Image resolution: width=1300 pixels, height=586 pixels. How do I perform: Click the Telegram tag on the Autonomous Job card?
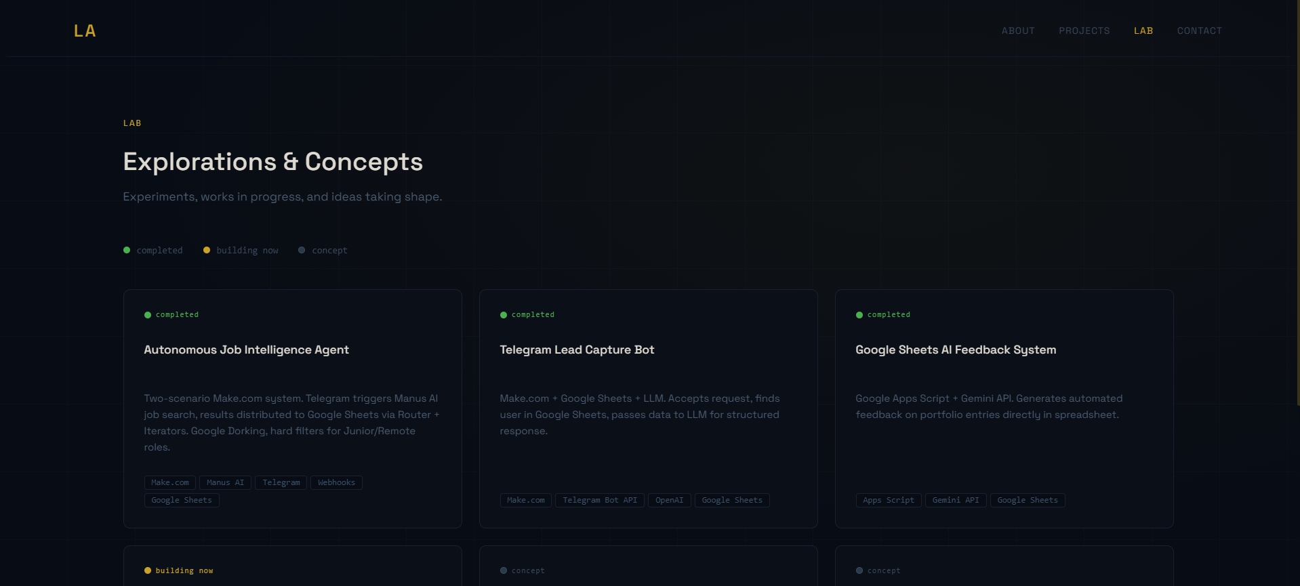coord(281,482)
